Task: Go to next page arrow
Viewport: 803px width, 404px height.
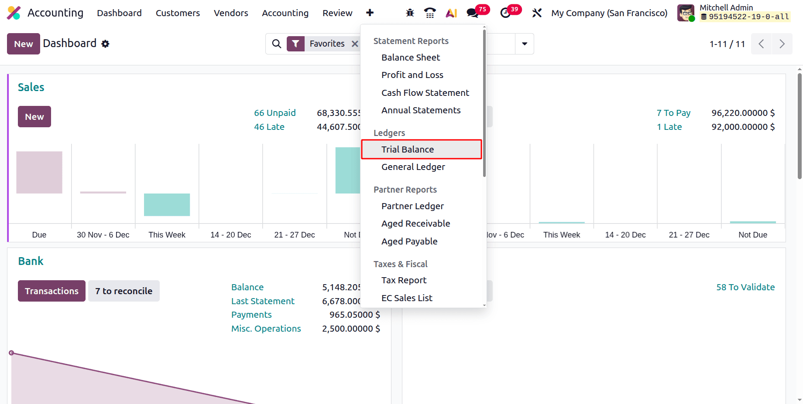Action: tap(782, 44)
